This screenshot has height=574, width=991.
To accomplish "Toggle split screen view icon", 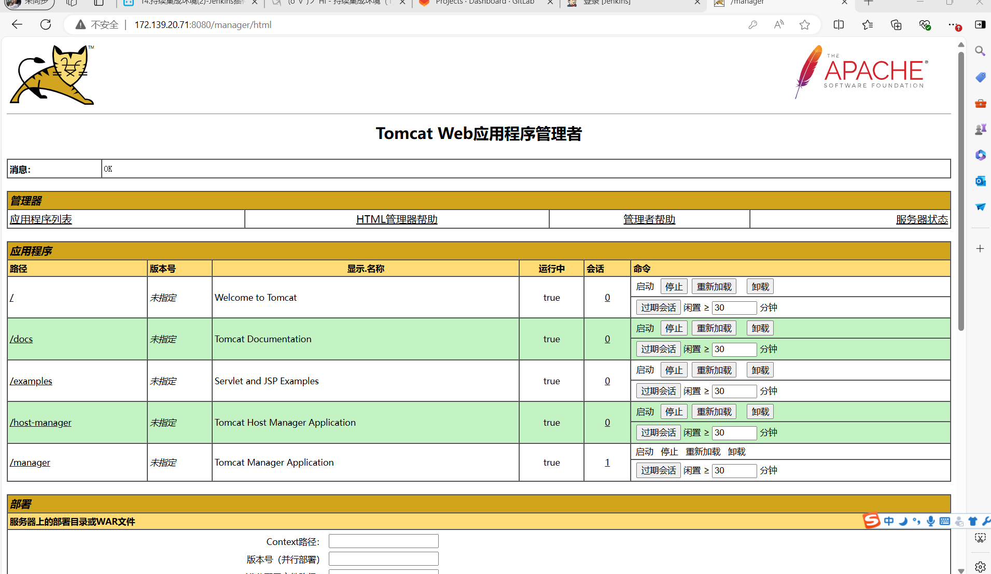I will [839, 24].
